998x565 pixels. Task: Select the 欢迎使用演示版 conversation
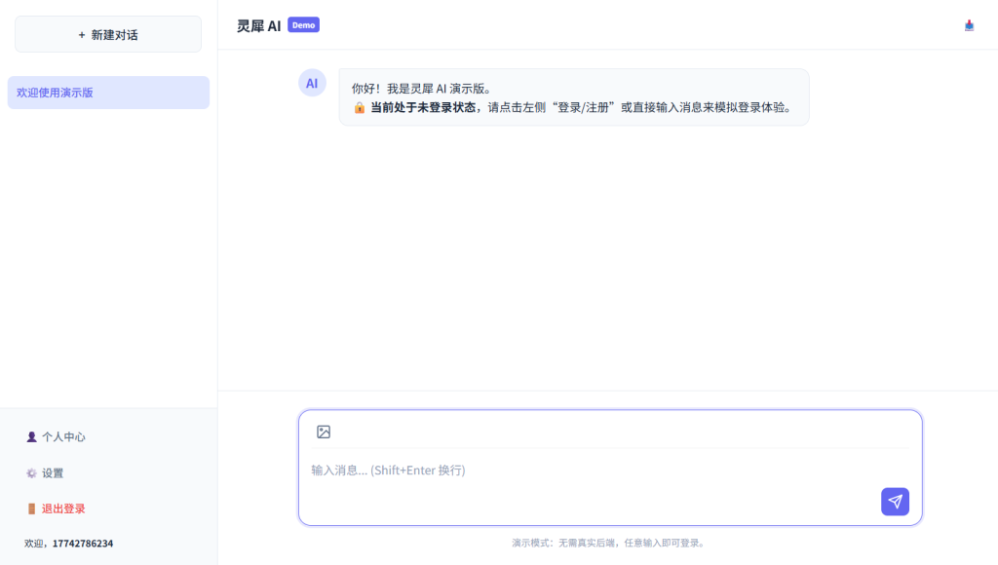pyautogui.click(x=108, y=93)
